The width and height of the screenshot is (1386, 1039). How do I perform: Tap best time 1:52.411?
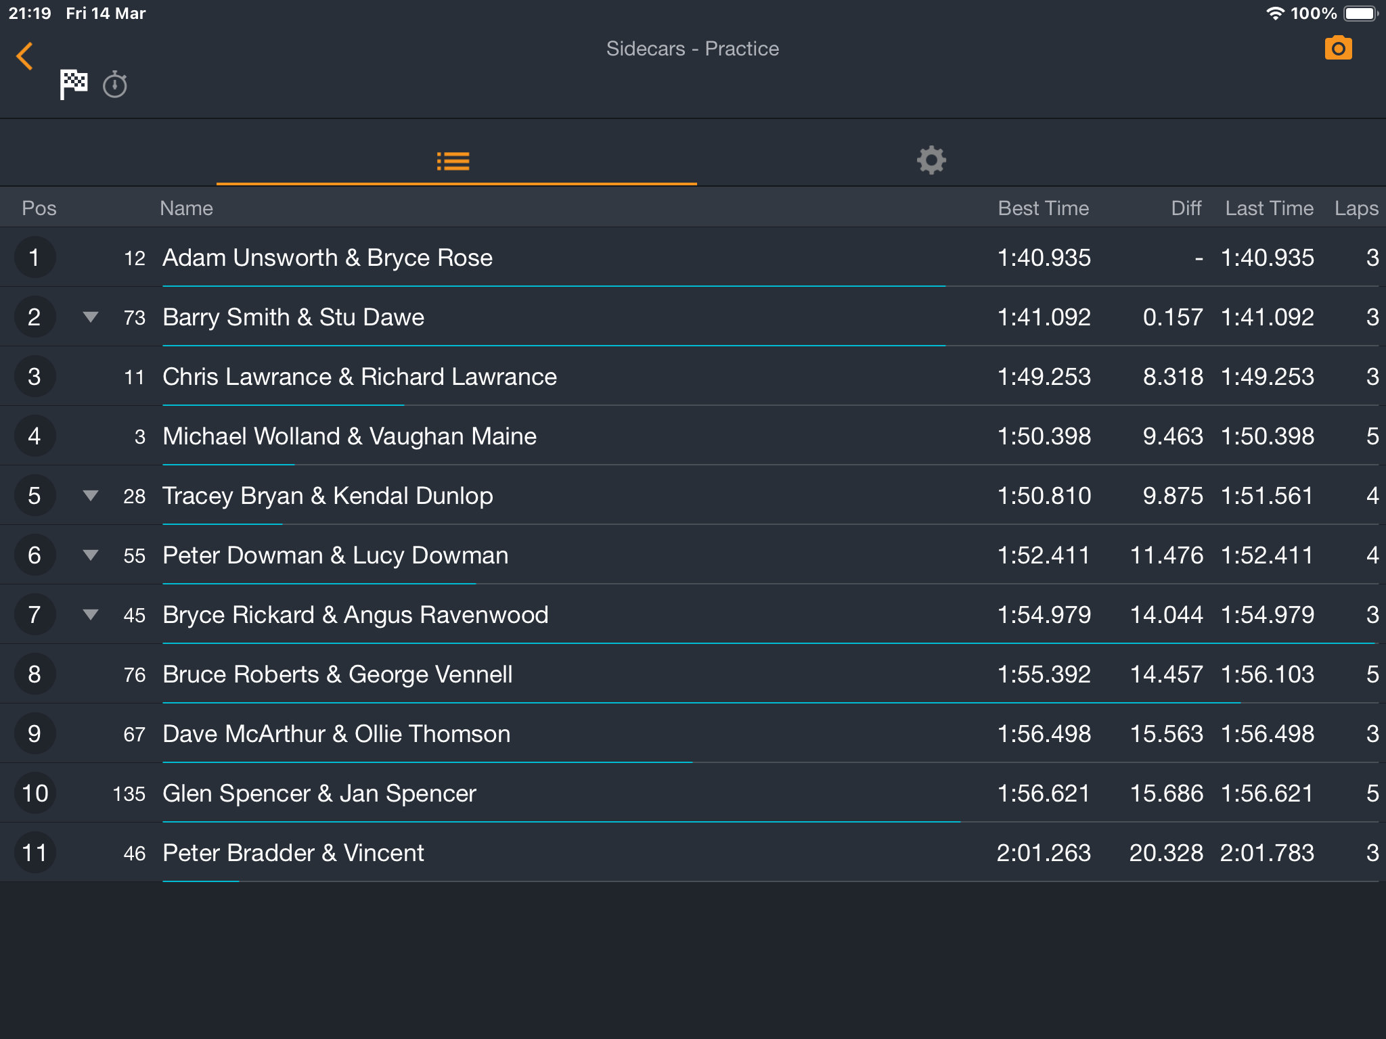(x=1044, y=555)
